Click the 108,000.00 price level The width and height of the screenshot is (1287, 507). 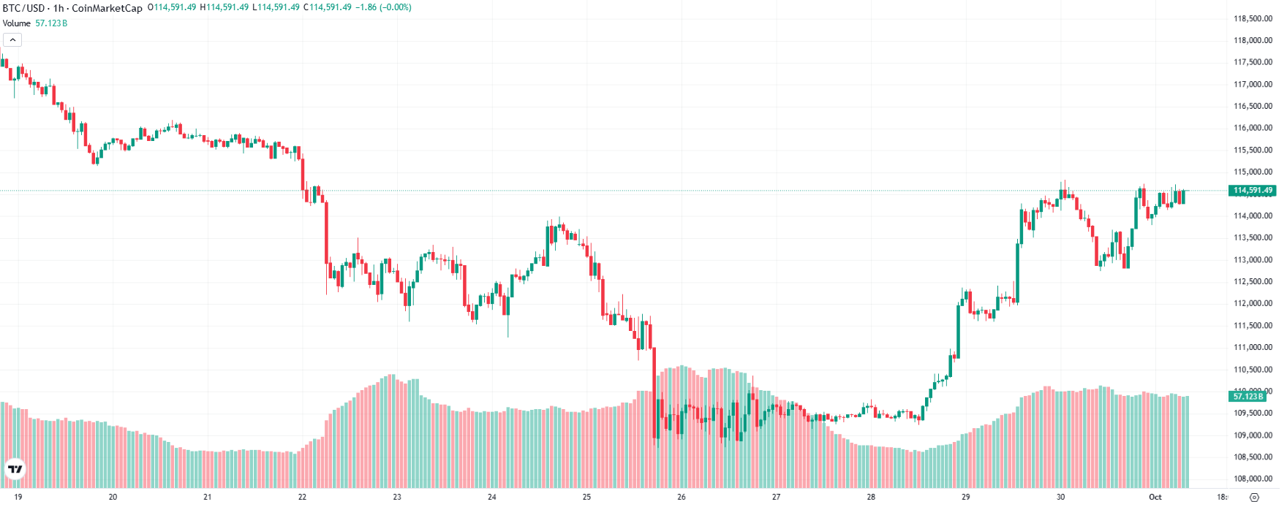pyautogui.click(x=1252, y=478)
